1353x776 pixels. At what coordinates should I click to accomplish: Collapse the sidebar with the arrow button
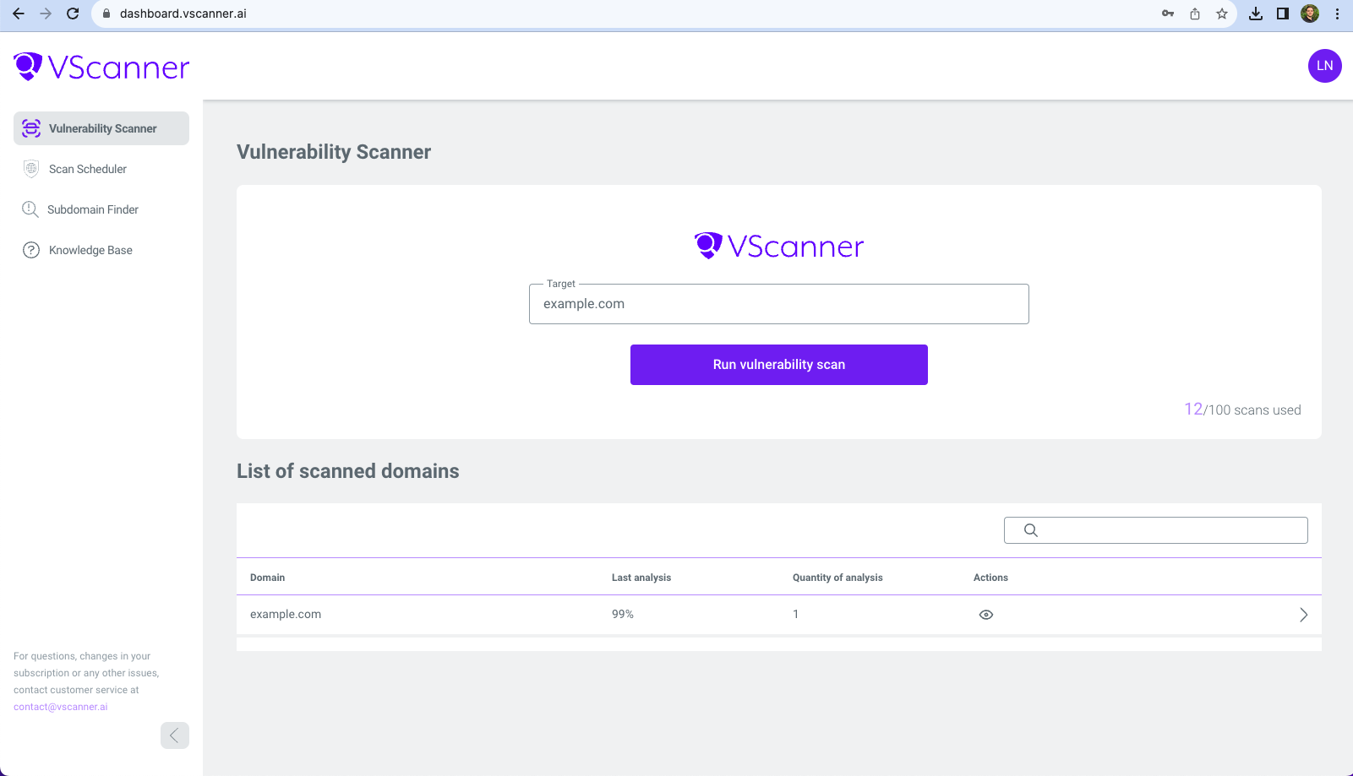pyautogui.click(x=175, y=735)
